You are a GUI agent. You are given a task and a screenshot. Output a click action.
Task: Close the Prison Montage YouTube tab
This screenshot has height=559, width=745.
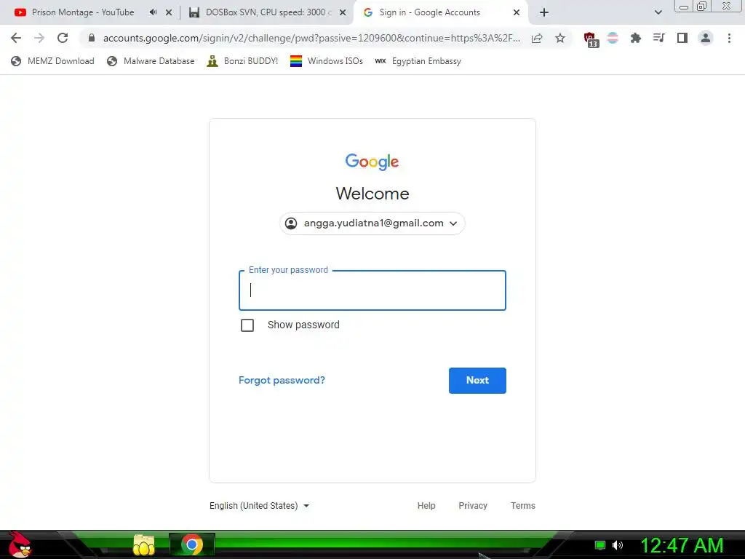(x=169, y=13)
